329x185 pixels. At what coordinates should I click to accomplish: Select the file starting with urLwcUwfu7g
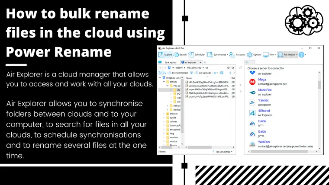(x=207, y=96)
